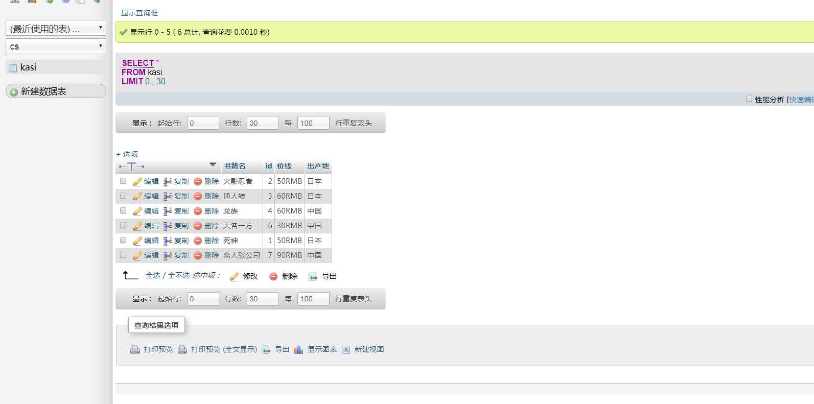Click red delete icon for 死神 row
The image size is (814, 404).
(198, 241)
